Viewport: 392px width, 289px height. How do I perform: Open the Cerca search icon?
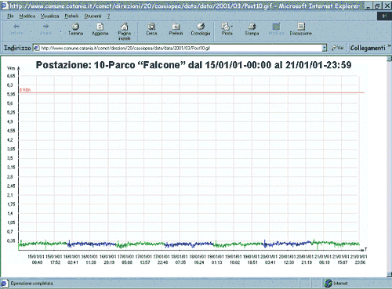[151, 27]
